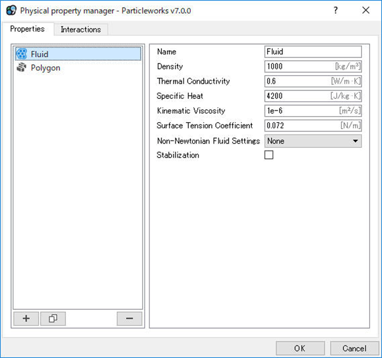Click the Fluid particle icon in list
Viewport: 382px width, 358px height.
tap(21, 54)
